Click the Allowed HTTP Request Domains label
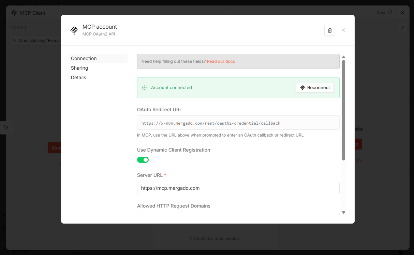This screenshot has height=255, width=414. coord(174,206)
